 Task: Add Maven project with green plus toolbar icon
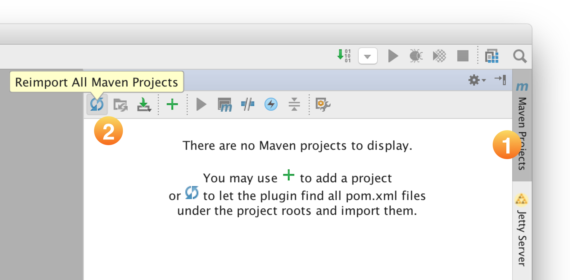tap(172, 104)
